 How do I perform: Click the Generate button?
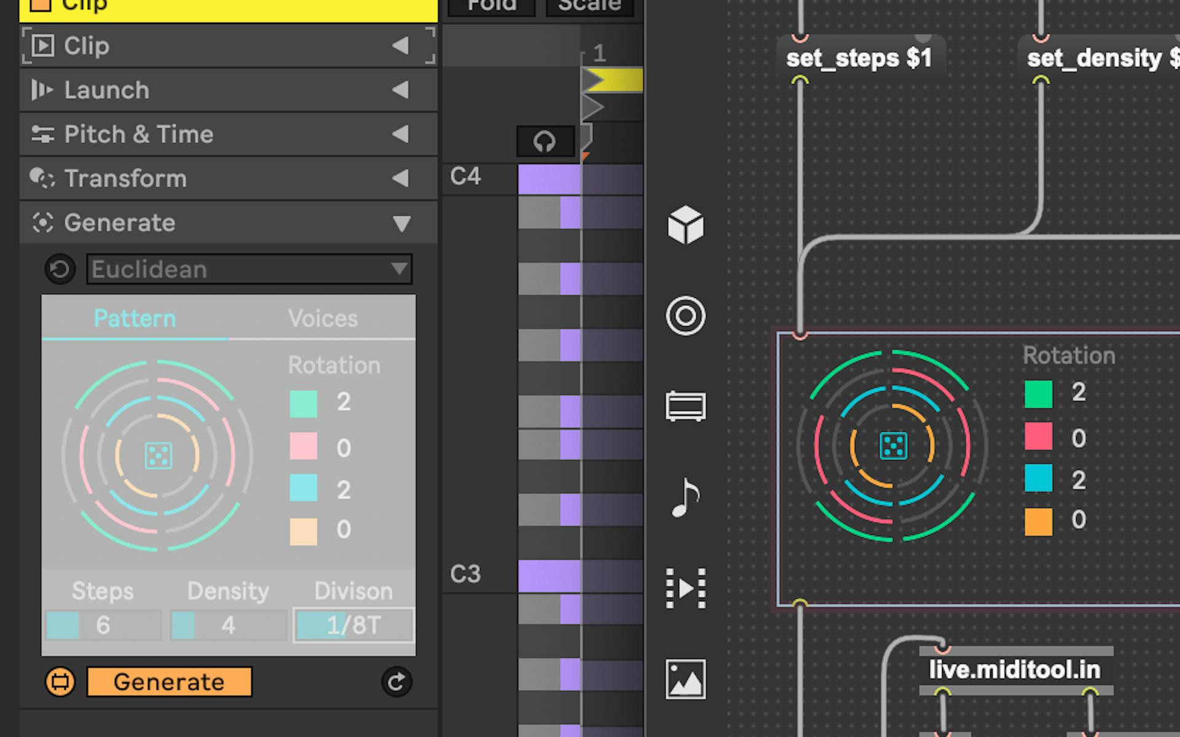[x=170, y=681]
